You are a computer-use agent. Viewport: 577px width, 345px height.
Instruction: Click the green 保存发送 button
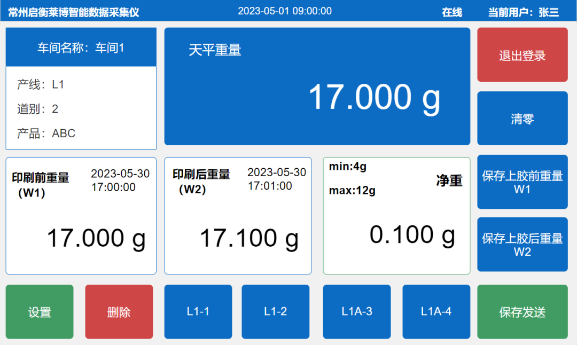pyautogui.click(x=522, y=312)
